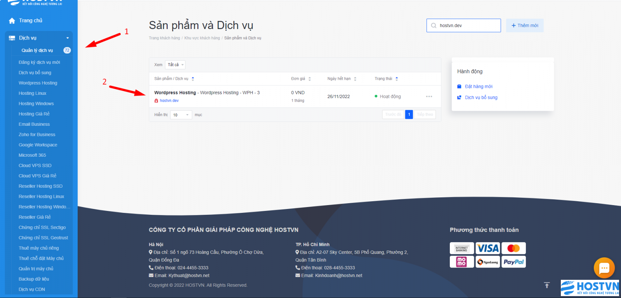Sort by Trạng thái column arrows

(x=397, y=79)
